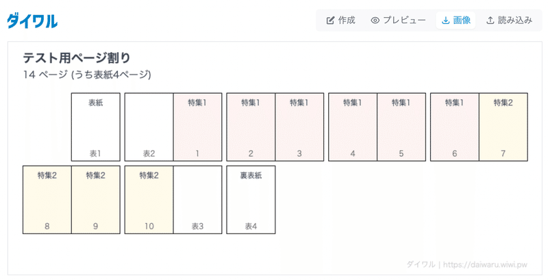The image size is (548, 280).
Task: Select the 特集1 page numbered 5
Action: (x=401, y=127)
